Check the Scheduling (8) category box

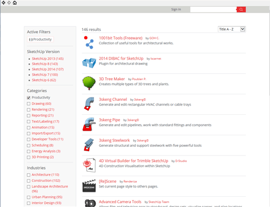click(29, 145)
